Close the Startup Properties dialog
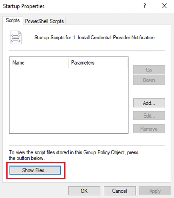 [164, 6]
